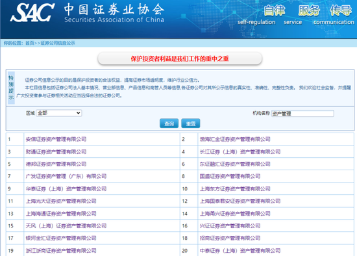Open 财通证券资产管理有限公司 link

point(56,151)
